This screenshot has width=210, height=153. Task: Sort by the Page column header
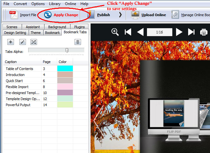[x=49, y=62]
